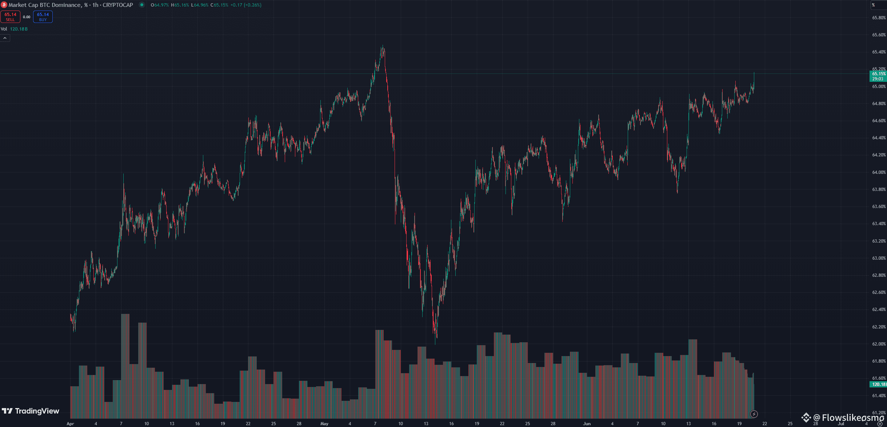This screenshot has height=427, width=887.
Task: Click the 65.14 SELL button
Action: pyautogui.click(x=10, y=17)
